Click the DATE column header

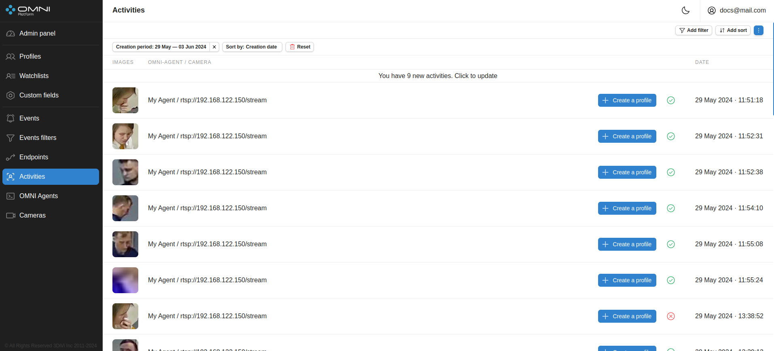click(702, 62)
